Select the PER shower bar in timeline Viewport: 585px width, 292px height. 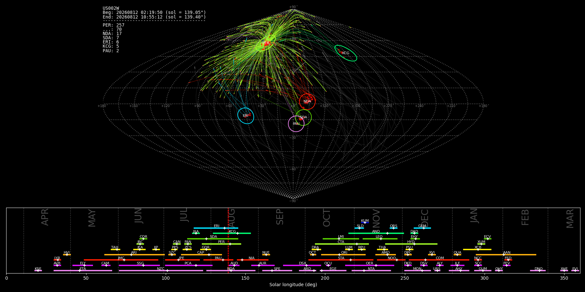pyautogui.click(x=221, y=244)
